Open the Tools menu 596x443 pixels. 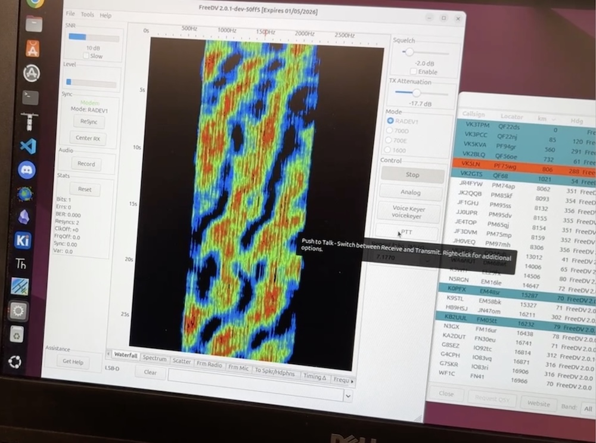click(88, 14)
